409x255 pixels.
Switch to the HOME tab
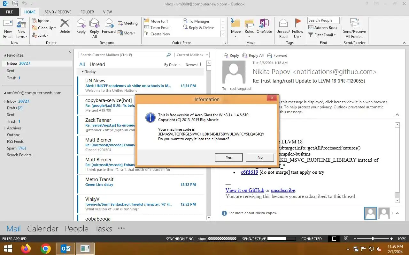(x=30, y=12)
